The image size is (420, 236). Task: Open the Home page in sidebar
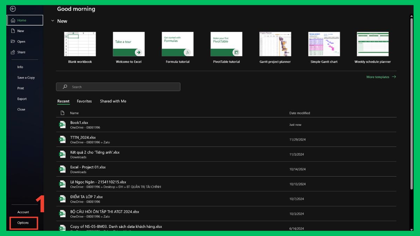[25, 20]
